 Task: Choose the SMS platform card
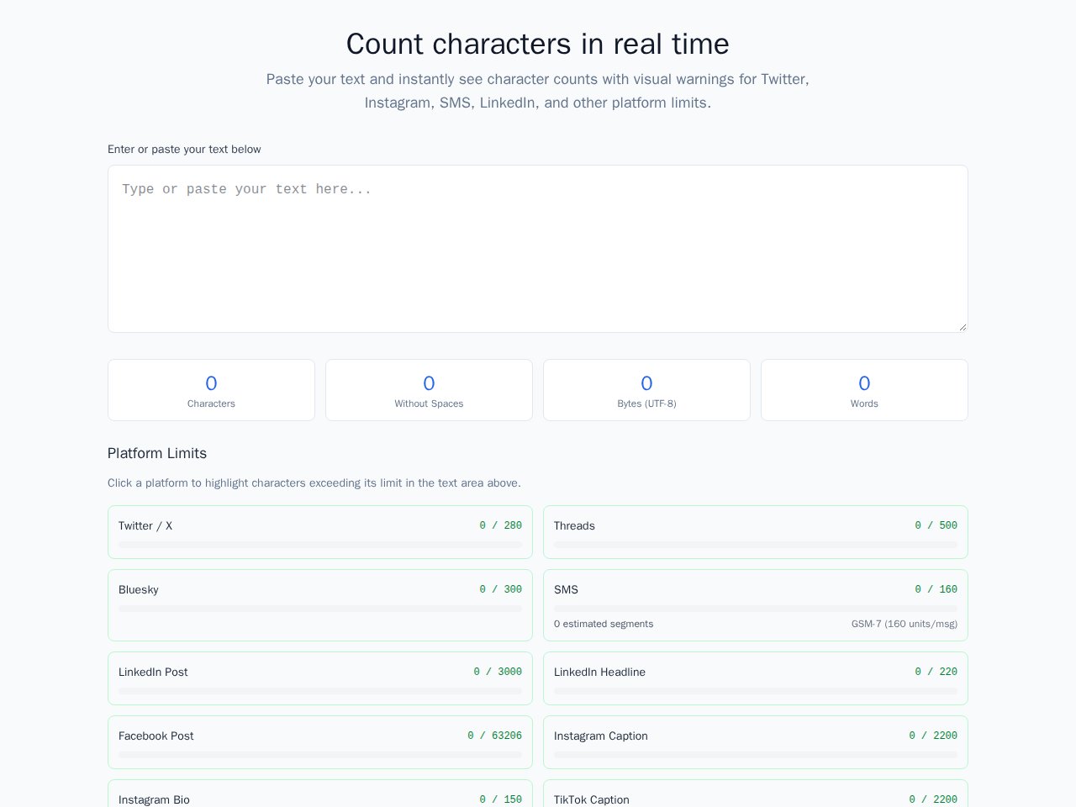click(756, 605)
